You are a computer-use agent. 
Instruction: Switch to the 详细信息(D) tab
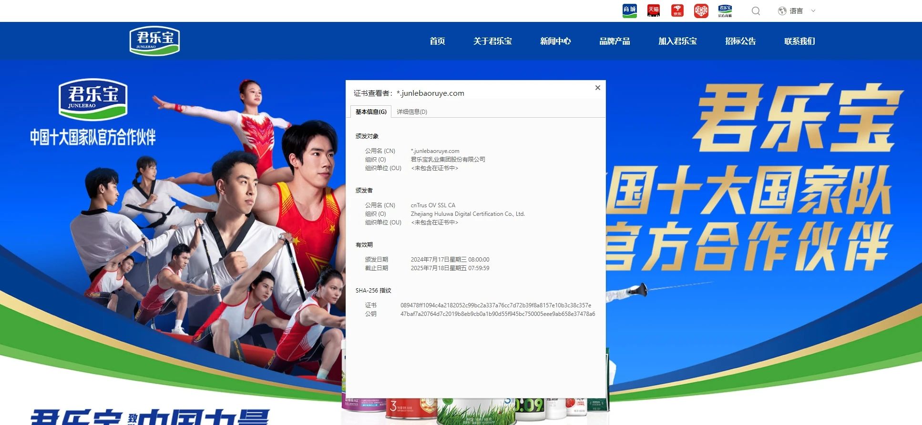(412, 111)
